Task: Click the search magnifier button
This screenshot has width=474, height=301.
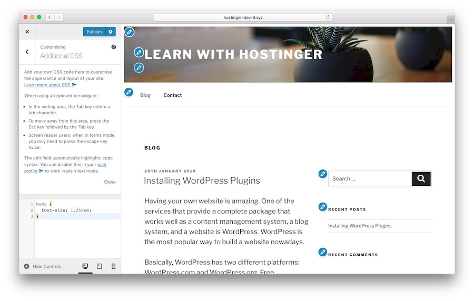Action: point(421,179)
